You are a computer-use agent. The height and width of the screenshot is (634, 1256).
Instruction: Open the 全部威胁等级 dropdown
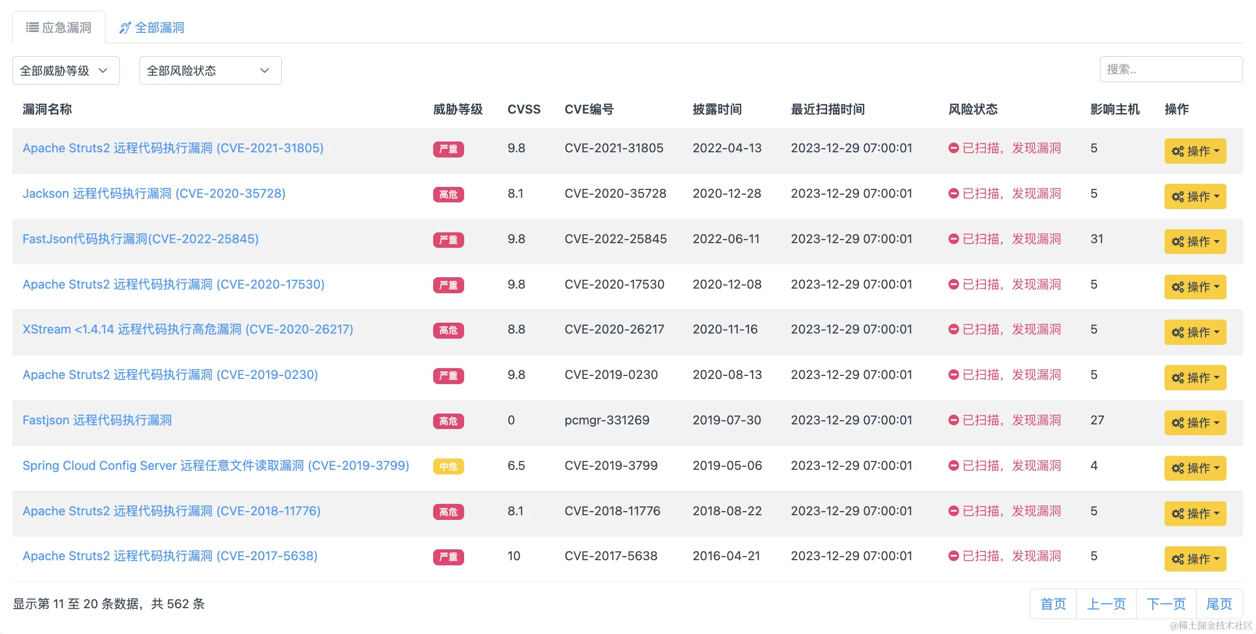coord(66,71)
